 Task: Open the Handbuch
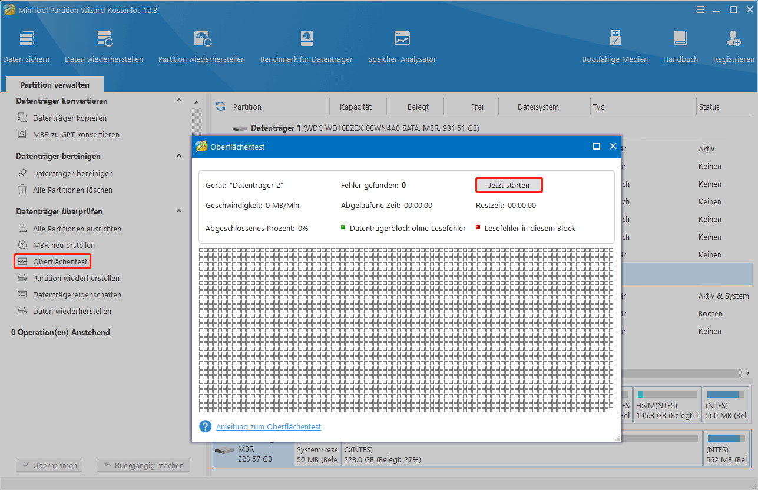(680, 46)
